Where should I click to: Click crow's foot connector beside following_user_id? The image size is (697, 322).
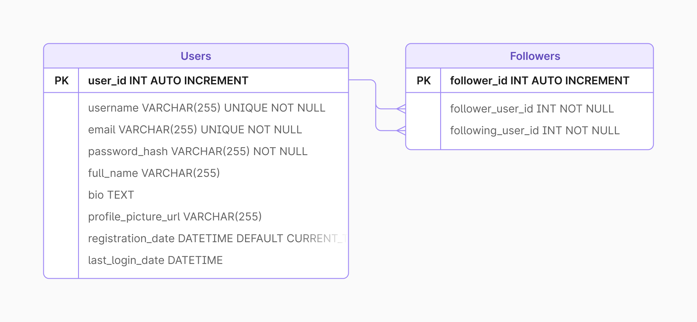(x=401, y=131)
